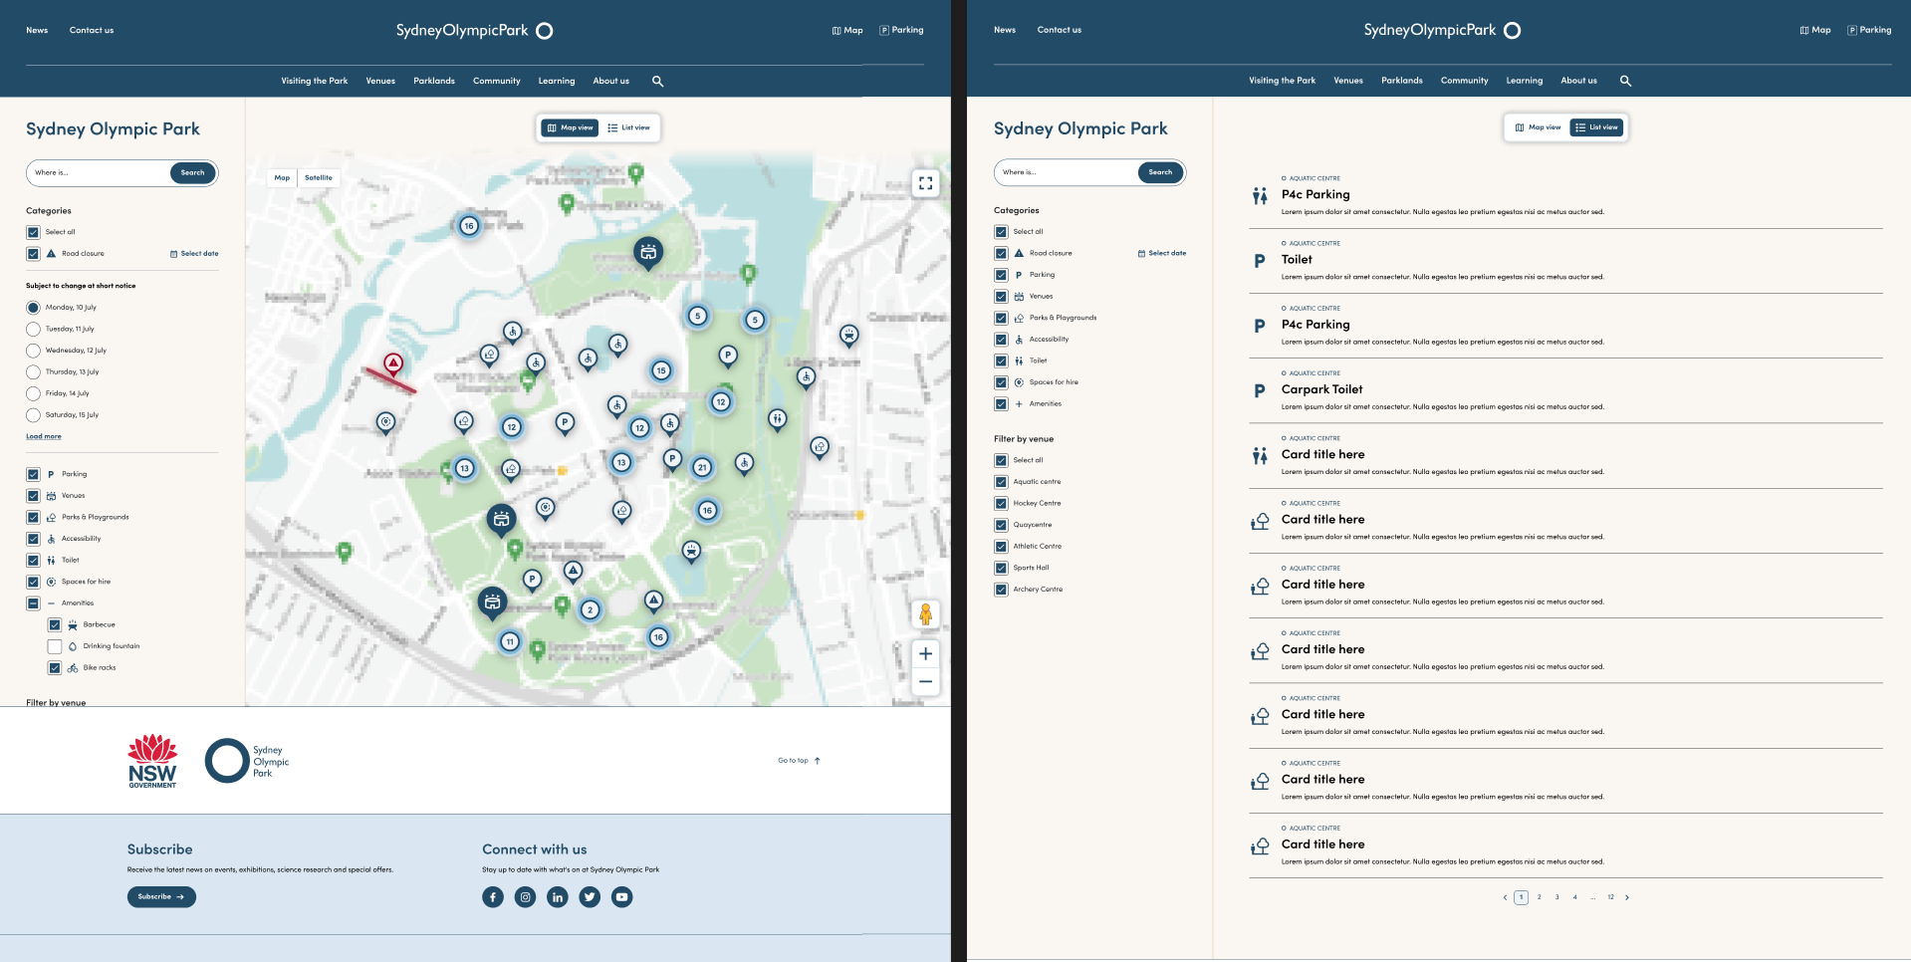The height and width of the screenshot is (962, 1911).
Task: Click previous page arrow in pagination
Action: pyautogui.click(x=1505, y=897)
